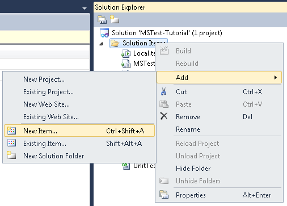Image resolution: width=287 pixels, height=206 pixels.
Task: Select the Solution Items folder node
Action: click(x=139, y=43)
